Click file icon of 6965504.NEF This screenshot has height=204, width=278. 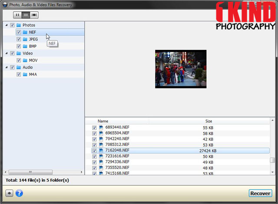101,133
